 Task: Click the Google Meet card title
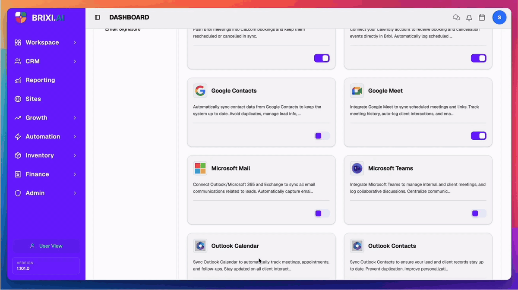(x=385, y=91)
